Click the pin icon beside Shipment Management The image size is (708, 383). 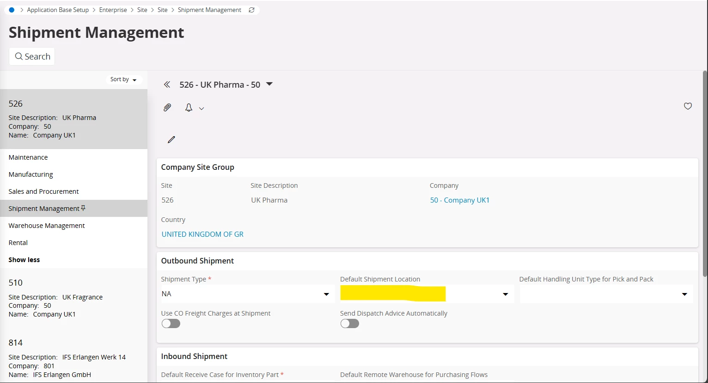83,208
